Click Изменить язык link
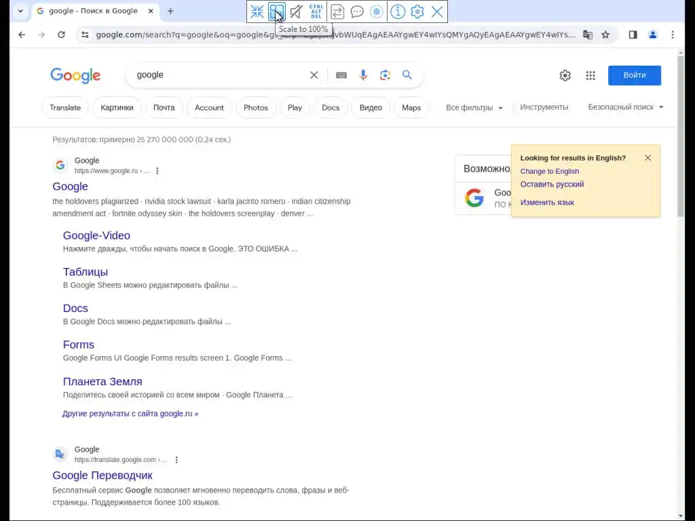Screen dimensions: 695x521 (547, 202)
